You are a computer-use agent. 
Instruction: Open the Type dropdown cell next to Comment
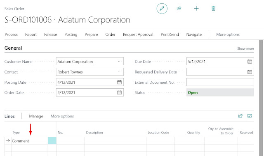52,140
